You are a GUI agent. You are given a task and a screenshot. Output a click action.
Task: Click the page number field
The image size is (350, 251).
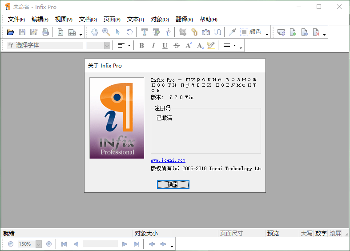(100, 243)
